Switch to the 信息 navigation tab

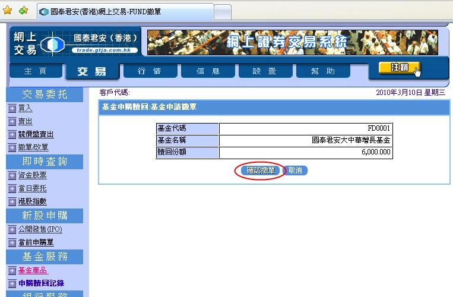pyautogui.click(x=208, y=71)
